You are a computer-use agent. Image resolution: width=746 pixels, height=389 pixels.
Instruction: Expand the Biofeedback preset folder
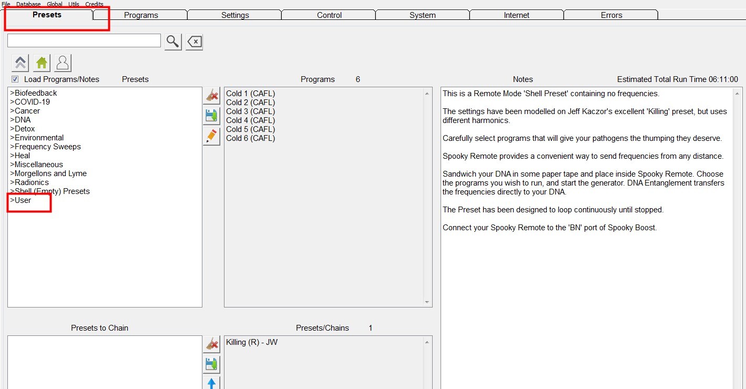[34, 93]
